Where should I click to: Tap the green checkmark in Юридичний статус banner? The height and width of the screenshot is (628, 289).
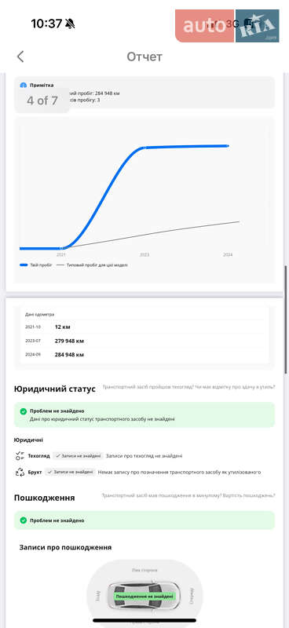(x=24, y=411)
